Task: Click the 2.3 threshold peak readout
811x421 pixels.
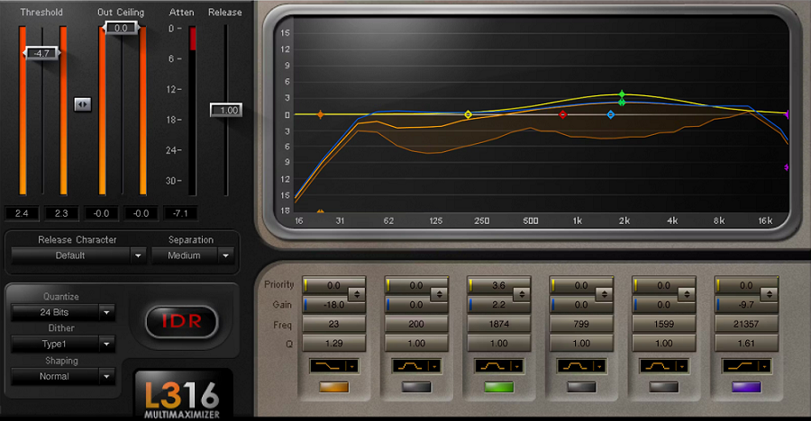Action: point(61,213)
